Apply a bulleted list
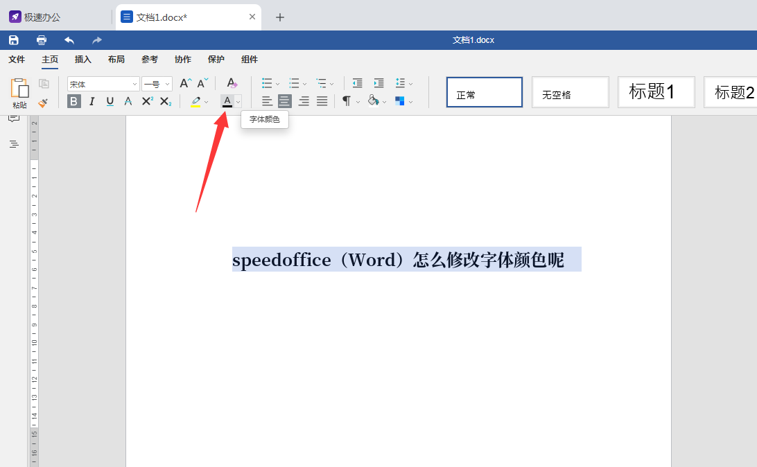This screenshot has width=757, height=467. [x=267, y=83]
